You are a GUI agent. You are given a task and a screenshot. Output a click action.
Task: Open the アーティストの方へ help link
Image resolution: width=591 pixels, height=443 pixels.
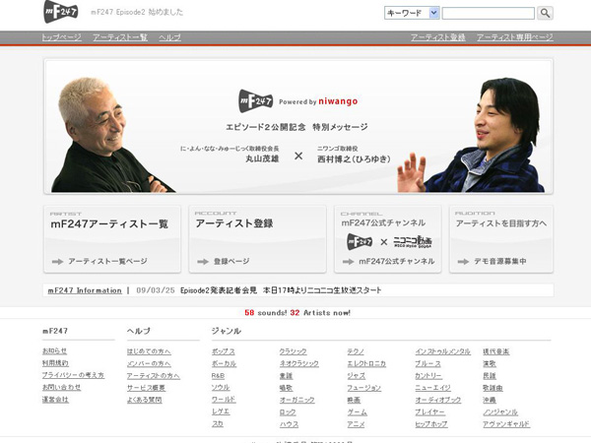[153, 376]
